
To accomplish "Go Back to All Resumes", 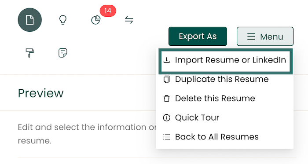I will coord(224,137).
